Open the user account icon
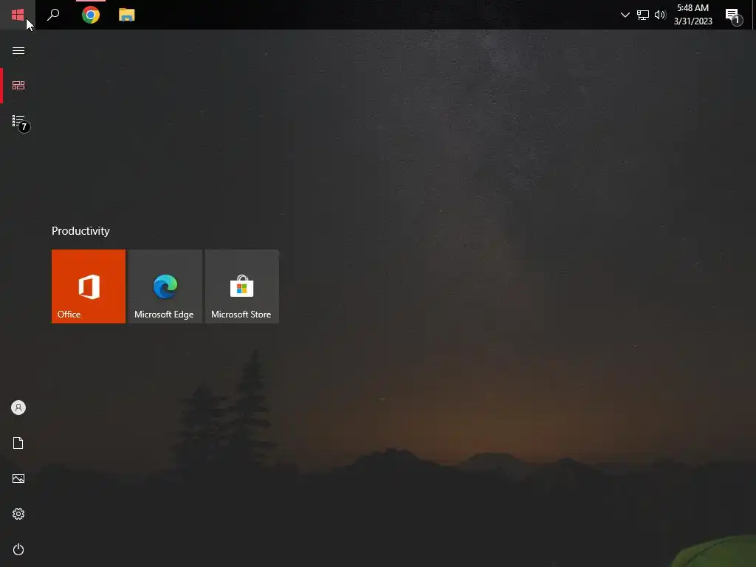This screenshot has height=567, width=756. pyautogui.click(x=18, y=408)
